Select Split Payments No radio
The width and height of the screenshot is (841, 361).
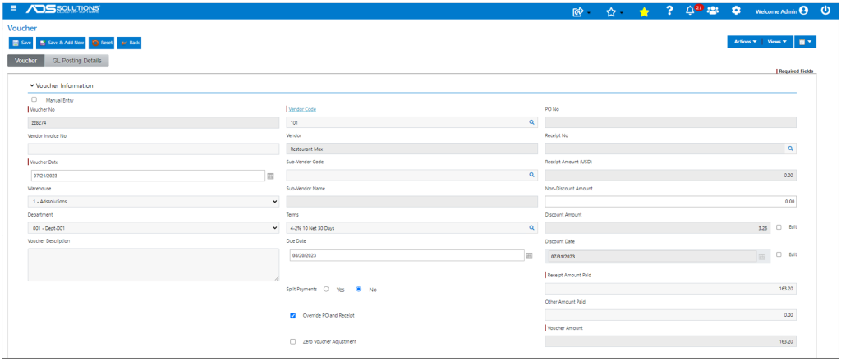[359, 289]
